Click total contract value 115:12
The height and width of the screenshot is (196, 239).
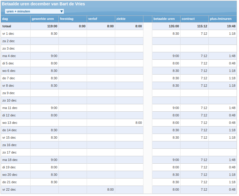(x=202, y=26)
